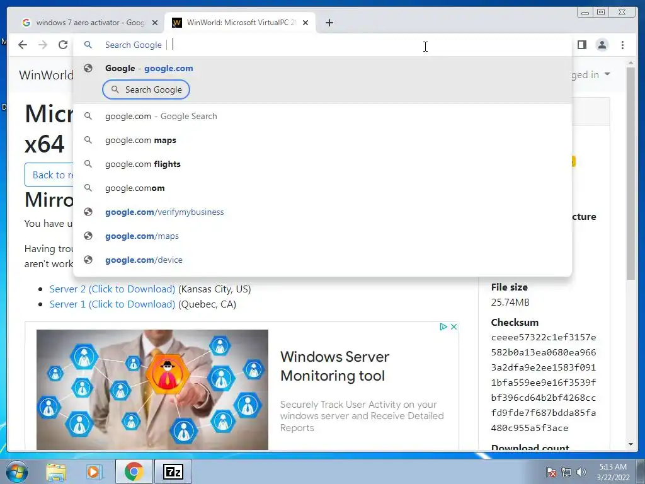
Task: Click the Search Google chip button
Action: [146, 89]
